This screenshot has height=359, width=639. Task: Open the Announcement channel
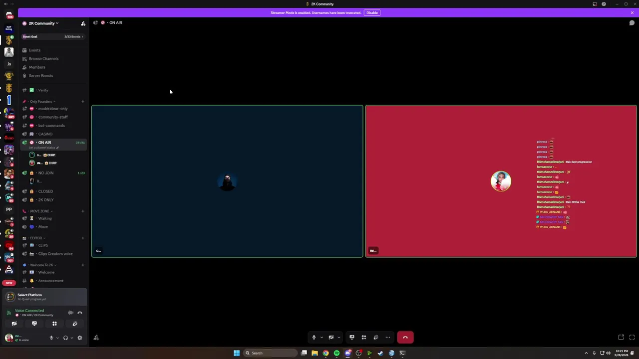(53, 281)
